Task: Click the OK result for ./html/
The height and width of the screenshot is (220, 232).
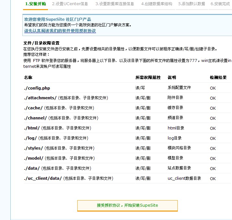Action: (x=213, y=128)
